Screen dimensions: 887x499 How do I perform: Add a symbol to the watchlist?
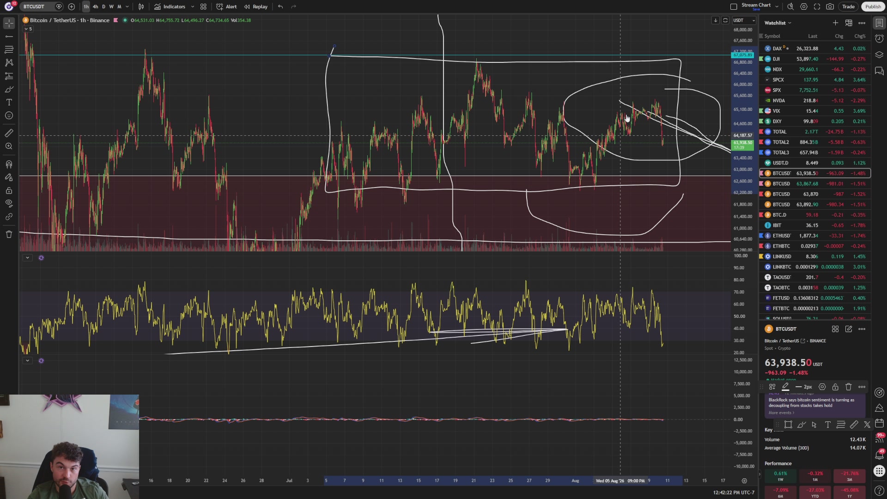(x=835, y=23)
